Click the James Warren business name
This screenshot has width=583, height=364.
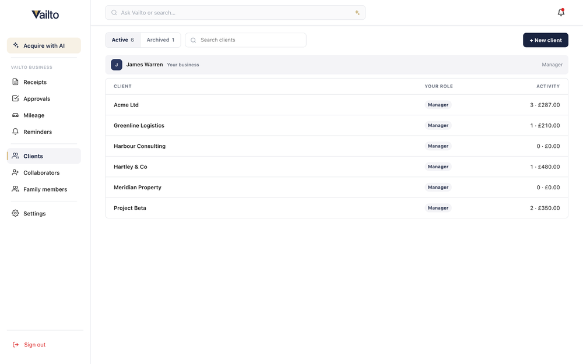point(145,65)
